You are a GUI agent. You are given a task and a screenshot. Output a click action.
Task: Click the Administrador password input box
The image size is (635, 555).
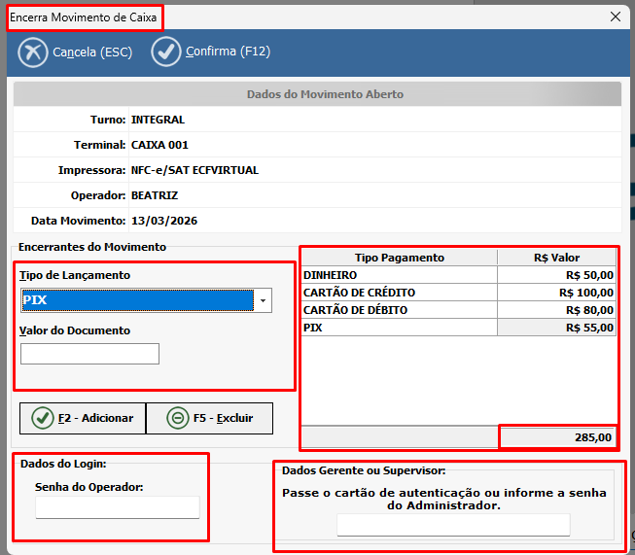click(x=453, y=525)
